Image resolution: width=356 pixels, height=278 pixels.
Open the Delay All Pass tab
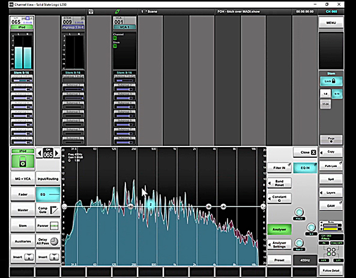point(48,241)
